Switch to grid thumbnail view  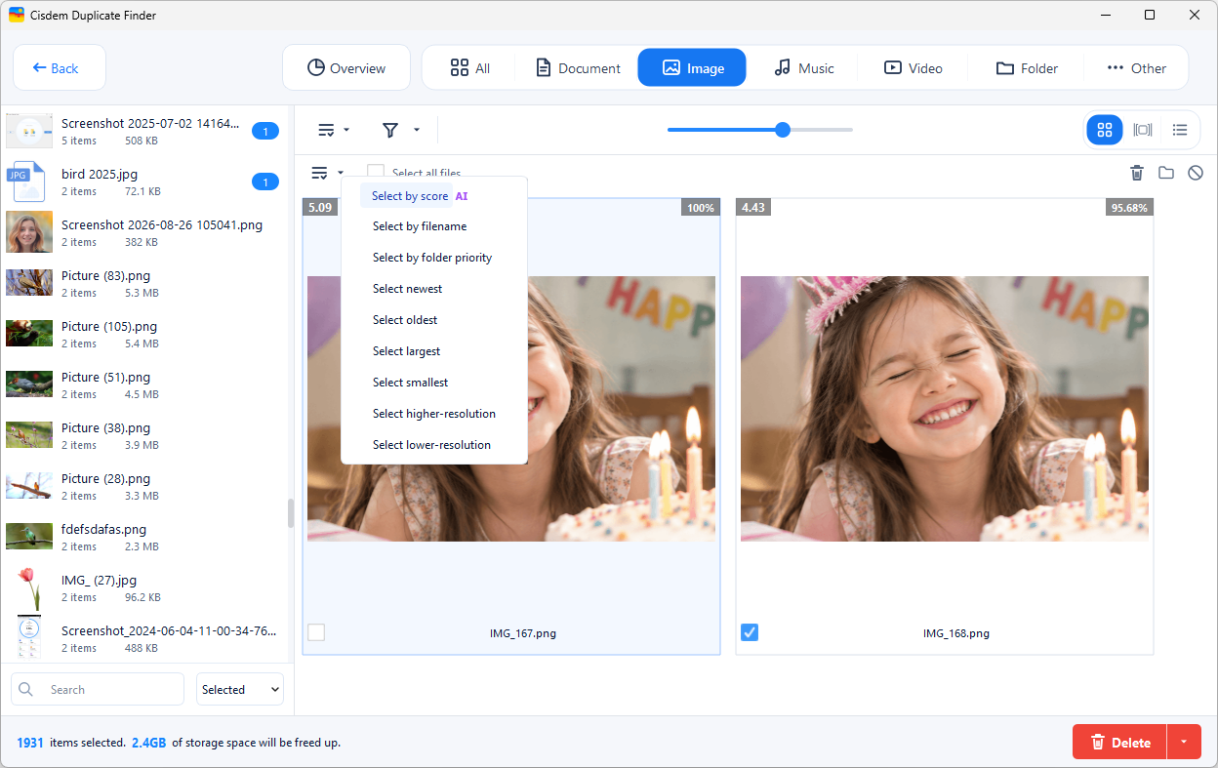pos(1105,130)
